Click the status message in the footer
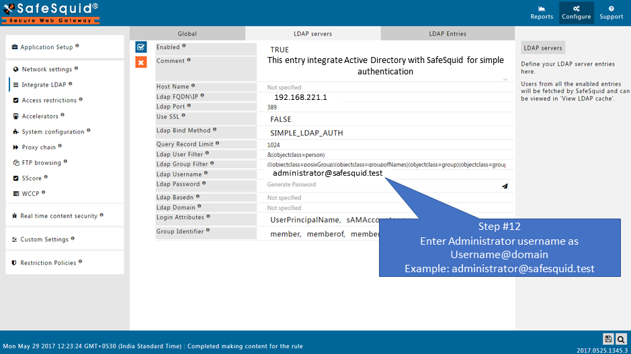 [153, 346]
